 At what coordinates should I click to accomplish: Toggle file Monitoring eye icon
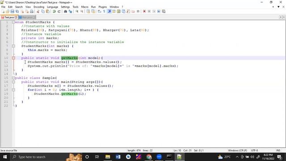tap(138, 12)
